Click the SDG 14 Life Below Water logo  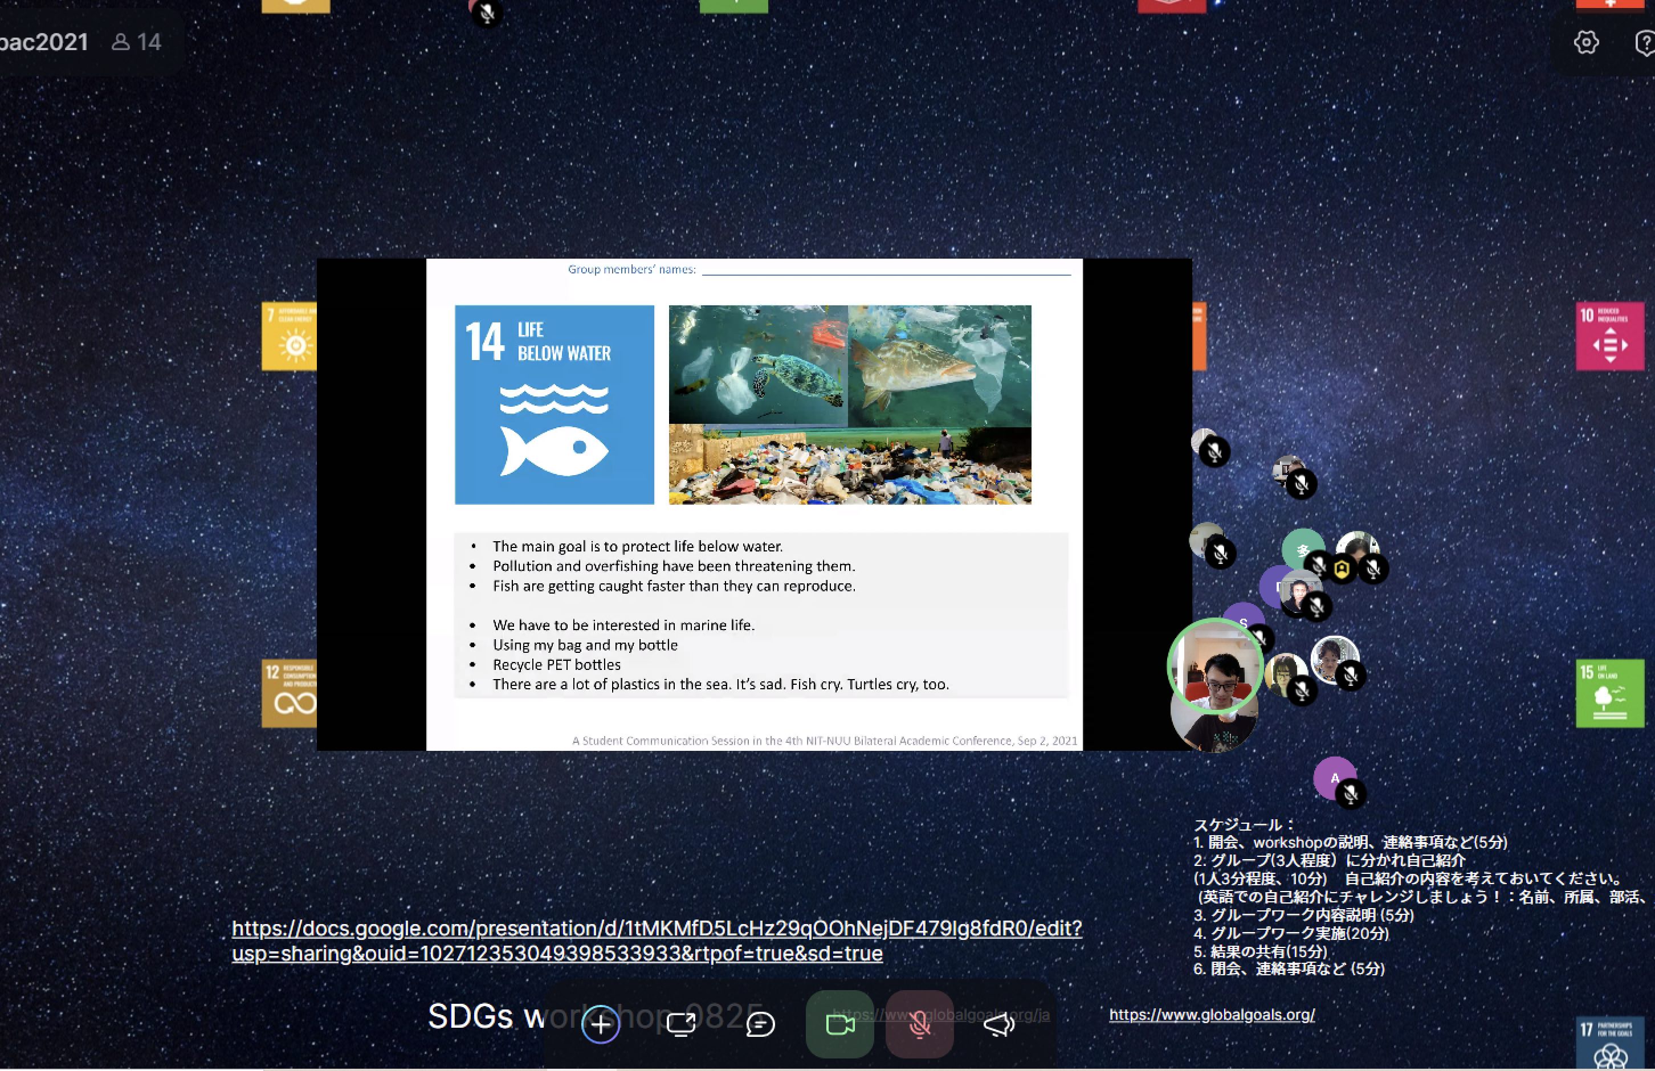point(554,404)
